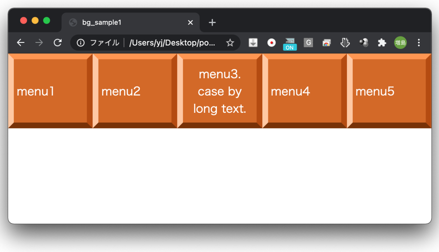Click the menu3 long text button
This screenshot has height=252, width=439.
click(219, 91)
